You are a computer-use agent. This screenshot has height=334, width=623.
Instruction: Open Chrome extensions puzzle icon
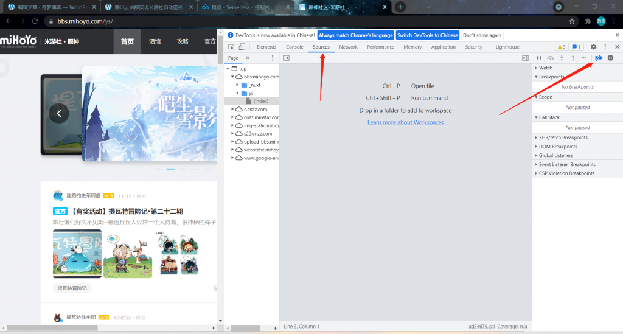[x=588, y=21]
